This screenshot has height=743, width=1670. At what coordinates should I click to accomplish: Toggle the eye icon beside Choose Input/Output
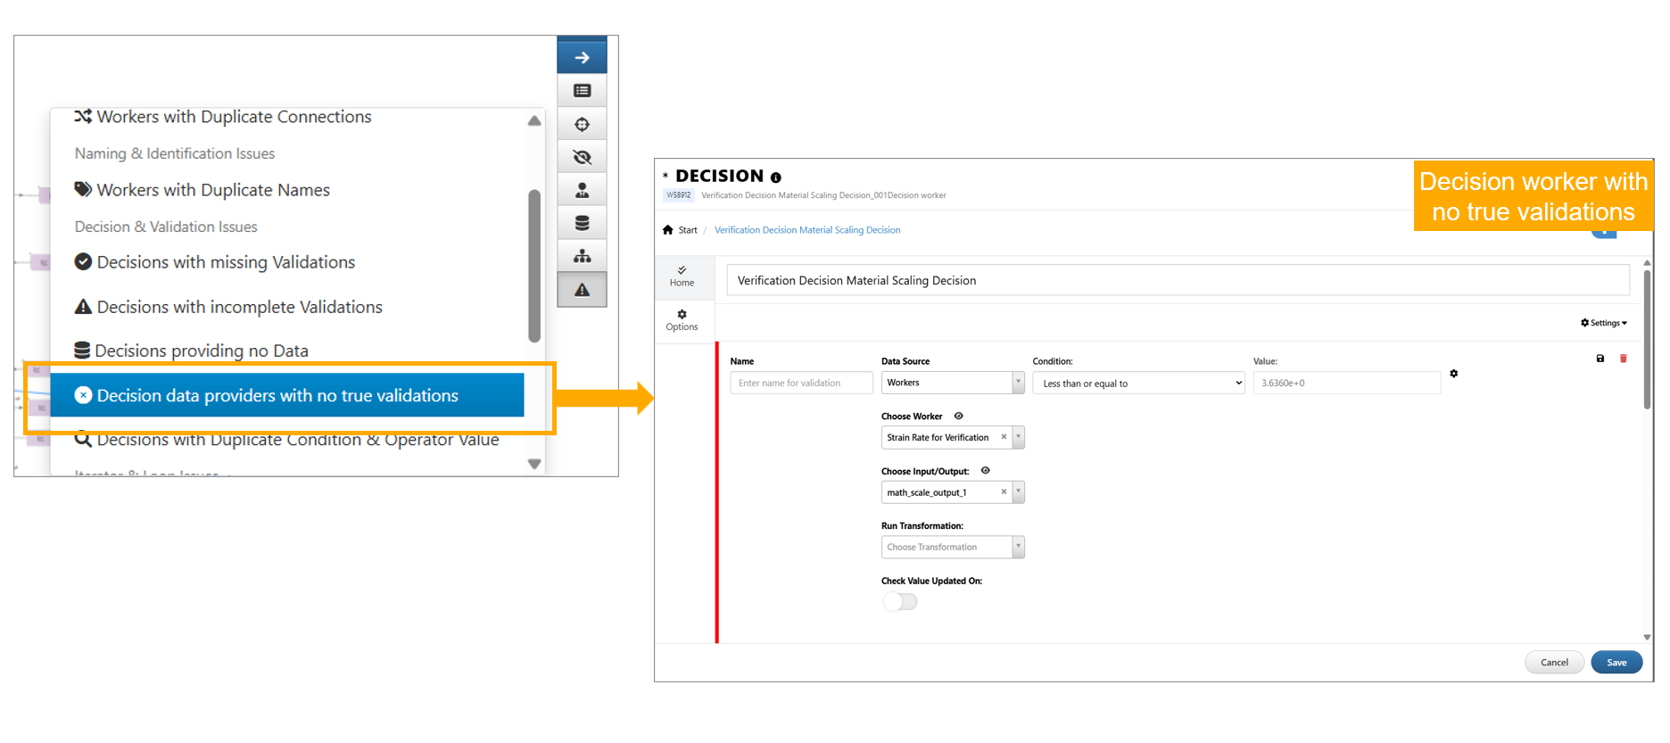pyautogui.click(x=985, y=471)
